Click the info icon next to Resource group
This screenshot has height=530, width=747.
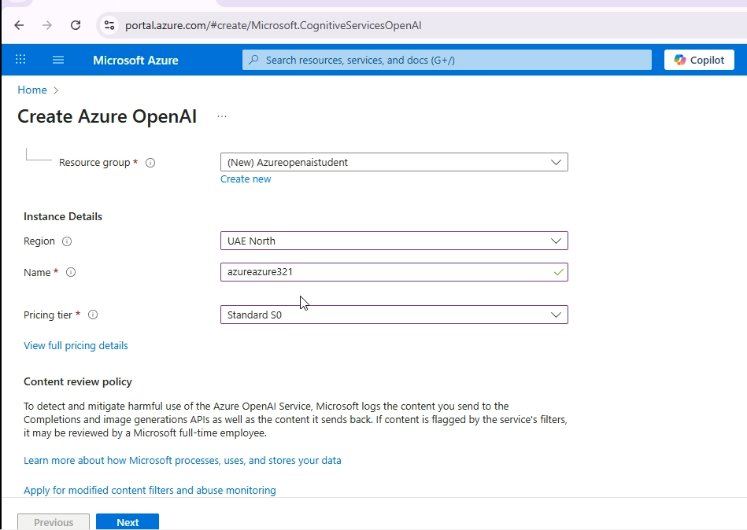pyautogui.click(x=150, y=163)
